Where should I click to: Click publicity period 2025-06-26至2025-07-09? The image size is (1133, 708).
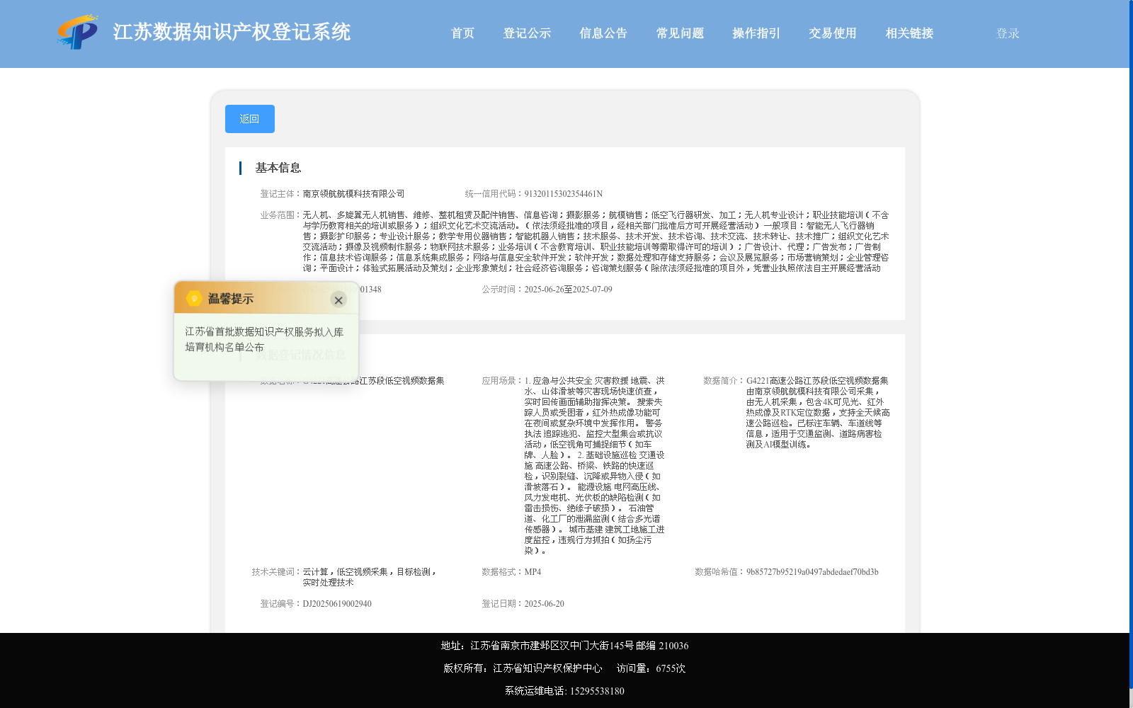point(568,290)
